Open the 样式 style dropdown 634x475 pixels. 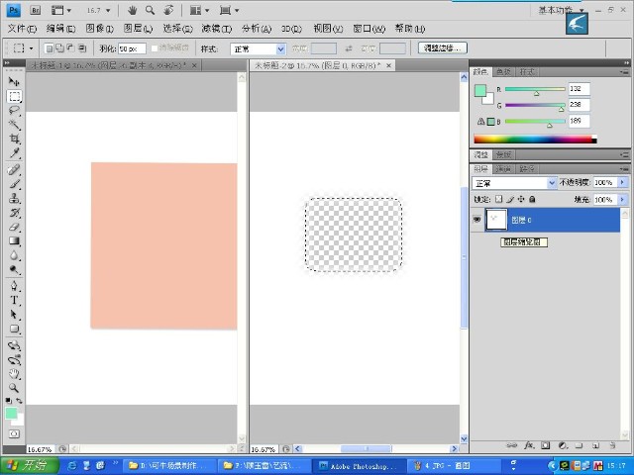click(258, 47)
